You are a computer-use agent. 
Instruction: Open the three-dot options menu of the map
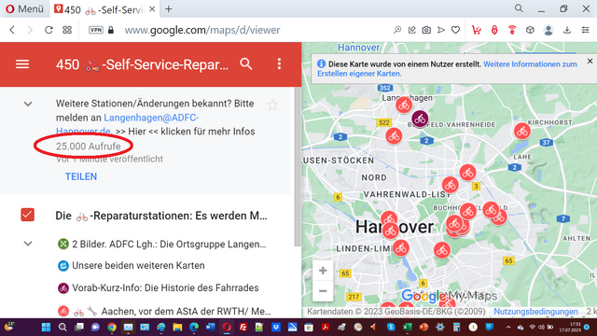(279, 64)
